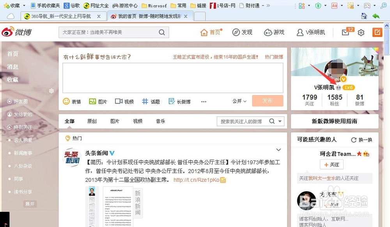
Task: Follow 珂含君Team with the 关注 button
Action: (331, 164)
